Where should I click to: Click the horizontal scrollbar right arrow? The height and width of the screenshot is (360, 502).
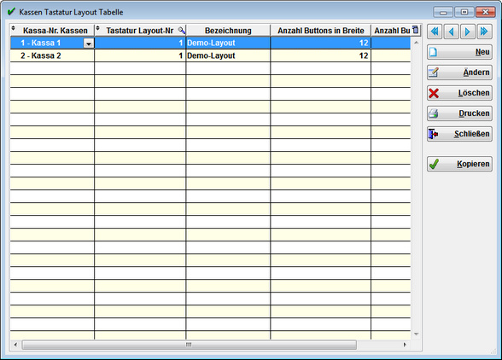405,345
